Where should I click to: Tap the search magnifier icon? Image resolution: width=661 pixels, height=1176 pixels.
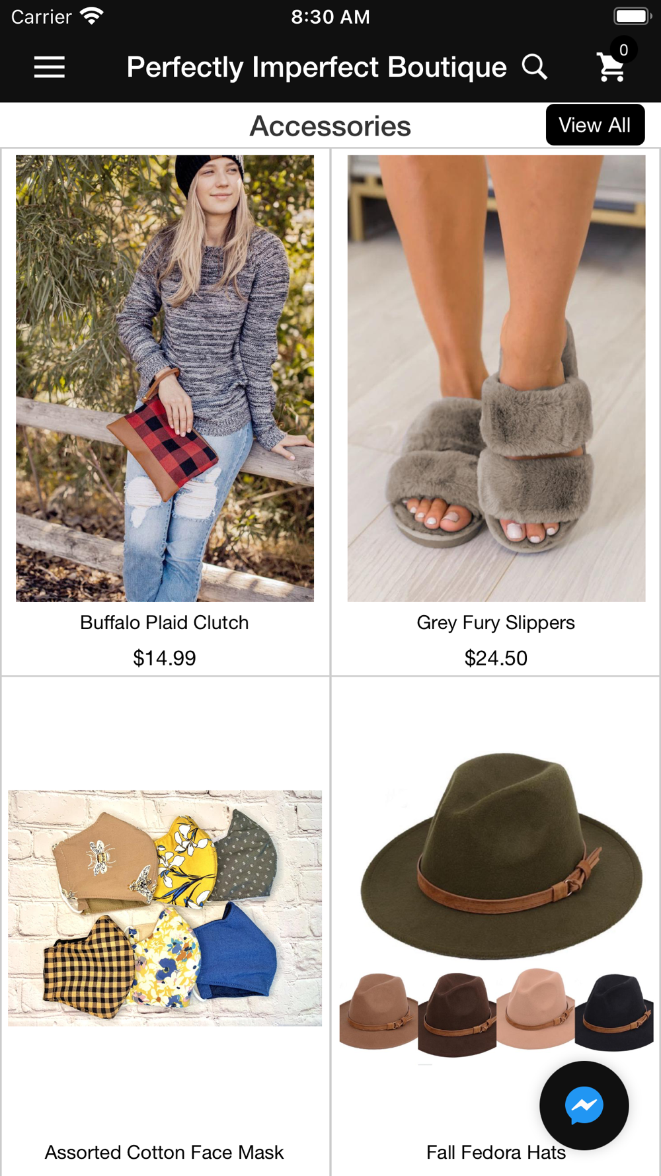(535, 67)
